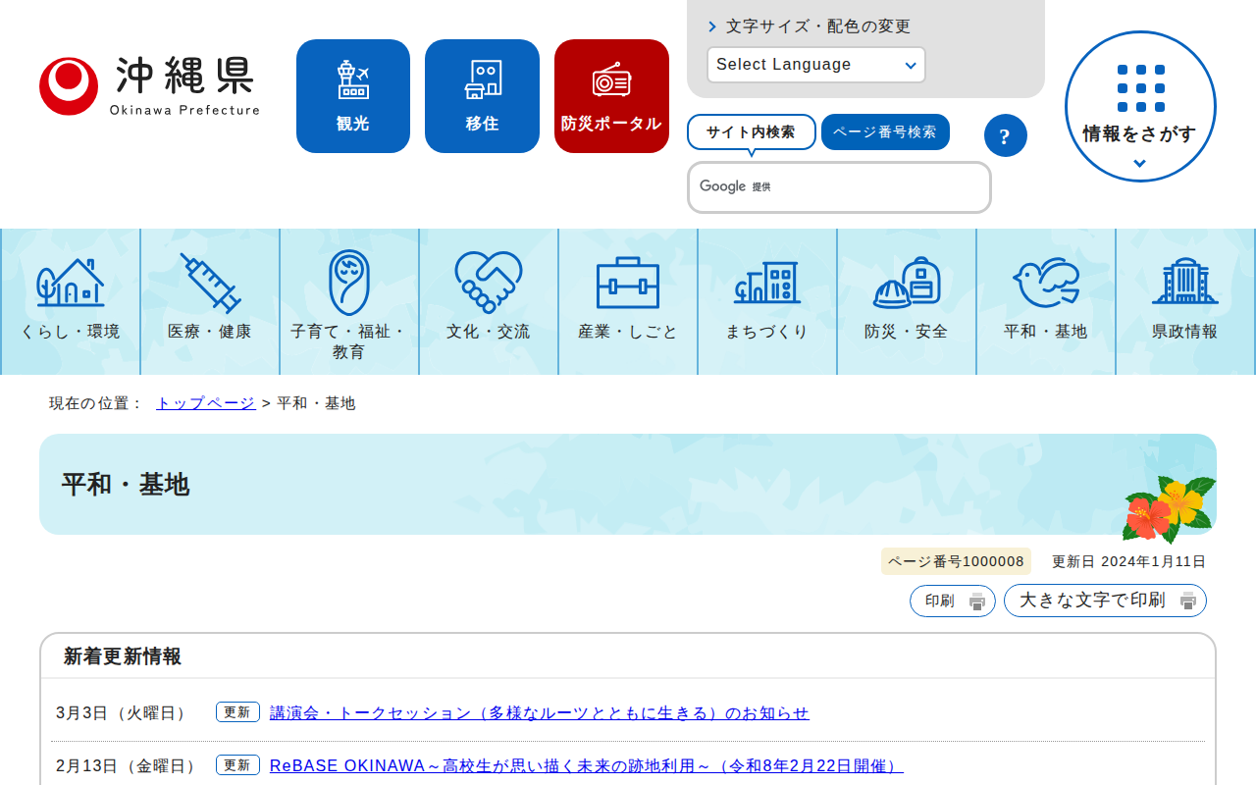Click the 大きな文字で印刷 button
This screenshot has width=1256, height=785.
click(1105, 601)
